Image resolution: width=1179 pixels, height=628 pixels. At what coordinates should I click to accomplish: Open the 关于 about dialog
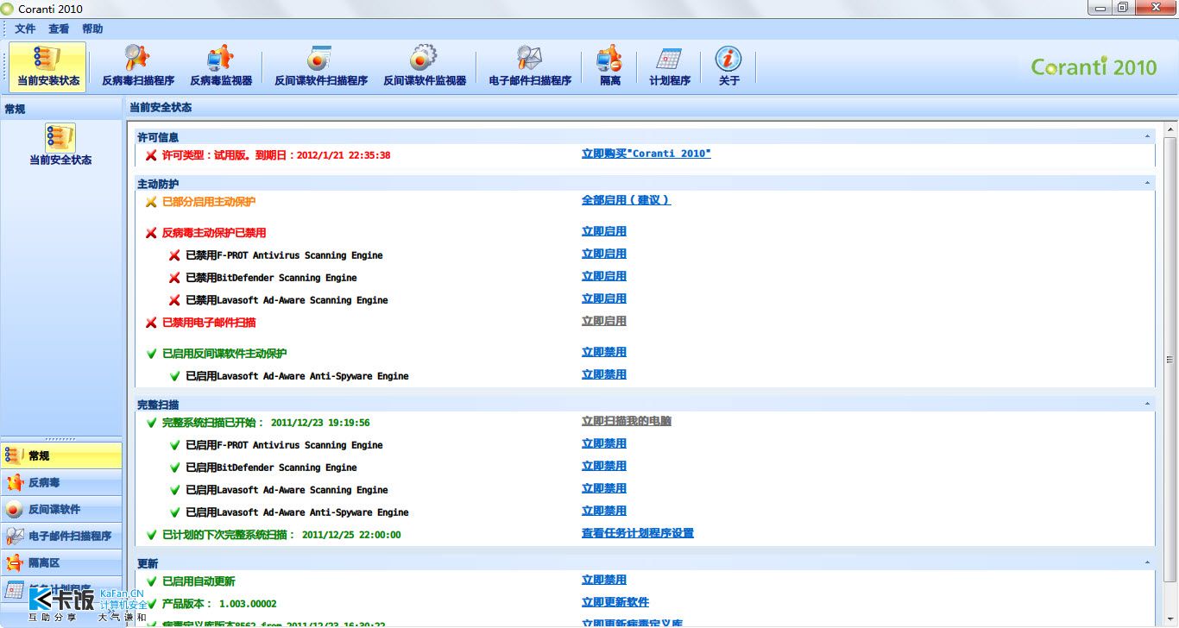[x=729, y=66]
